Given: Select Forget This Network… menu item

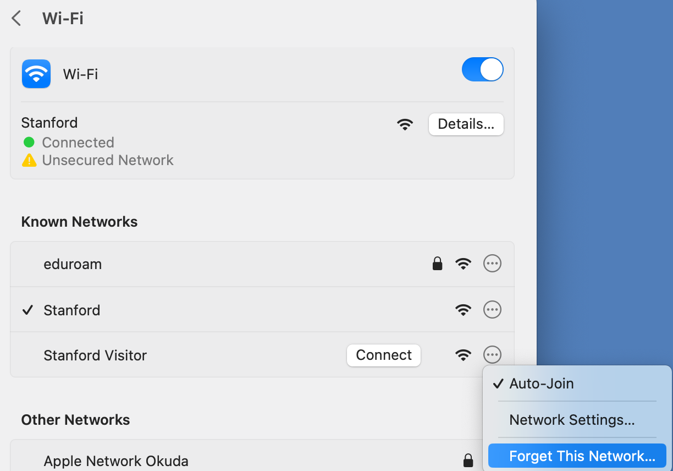Looking at the screenshot, I should pyautogui.click(x=582, y=456).
